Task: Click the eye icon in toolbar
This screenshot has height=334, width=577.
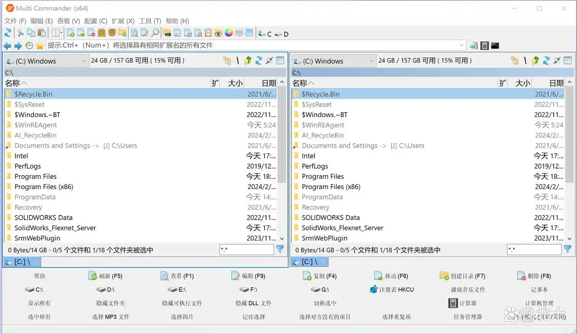Action: (x=218, y=33)
